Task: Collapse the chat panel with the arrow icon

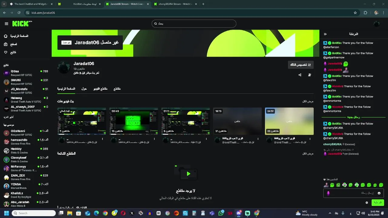Action: point(325,34)
